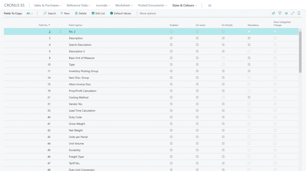Open field number 2 link
This screenshot has height=171, width=306.
[x=50, y=32]
